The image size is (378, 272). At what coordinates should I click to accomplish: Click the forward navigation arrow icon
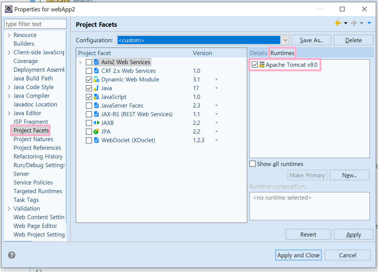(354, 23)
